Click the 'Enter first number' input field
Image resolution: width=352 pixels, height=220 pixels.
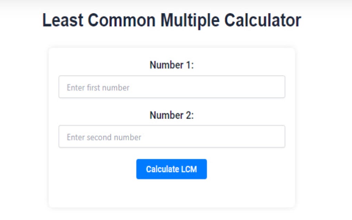click(172, 87)
